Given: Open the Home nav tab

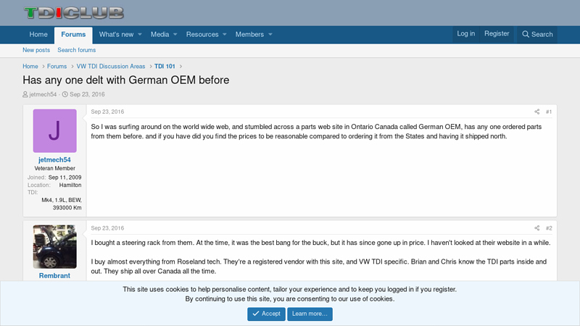Looking at the screenshot, I should pyautogui.click(x=38, y=34).
